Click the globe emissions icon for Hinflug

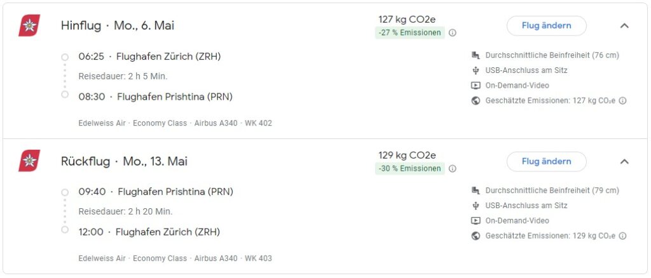(x=476, y=100)
